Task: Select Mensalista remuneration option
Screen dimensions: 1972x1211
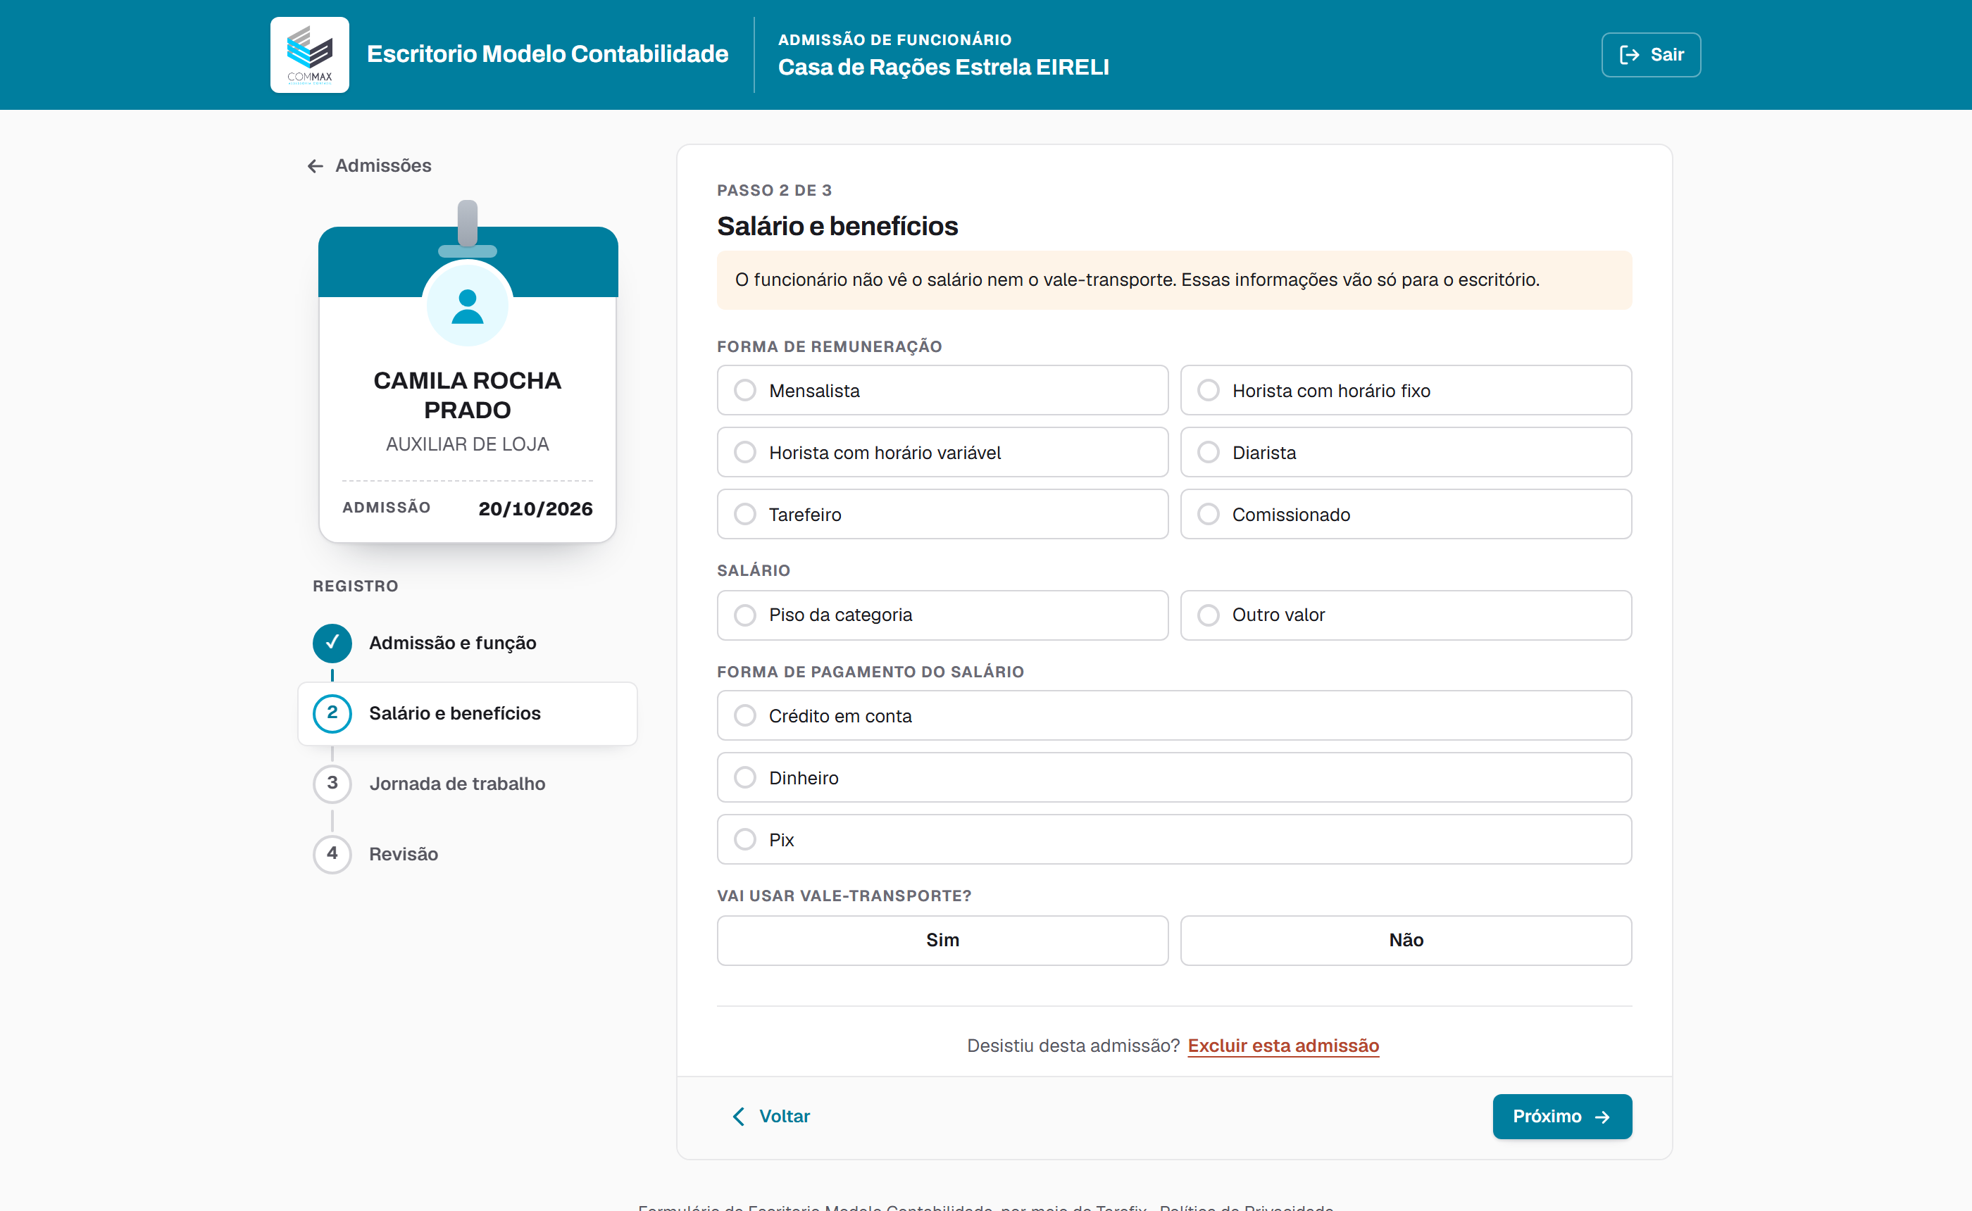Action: pyautogui.click(x=943, y=390)
